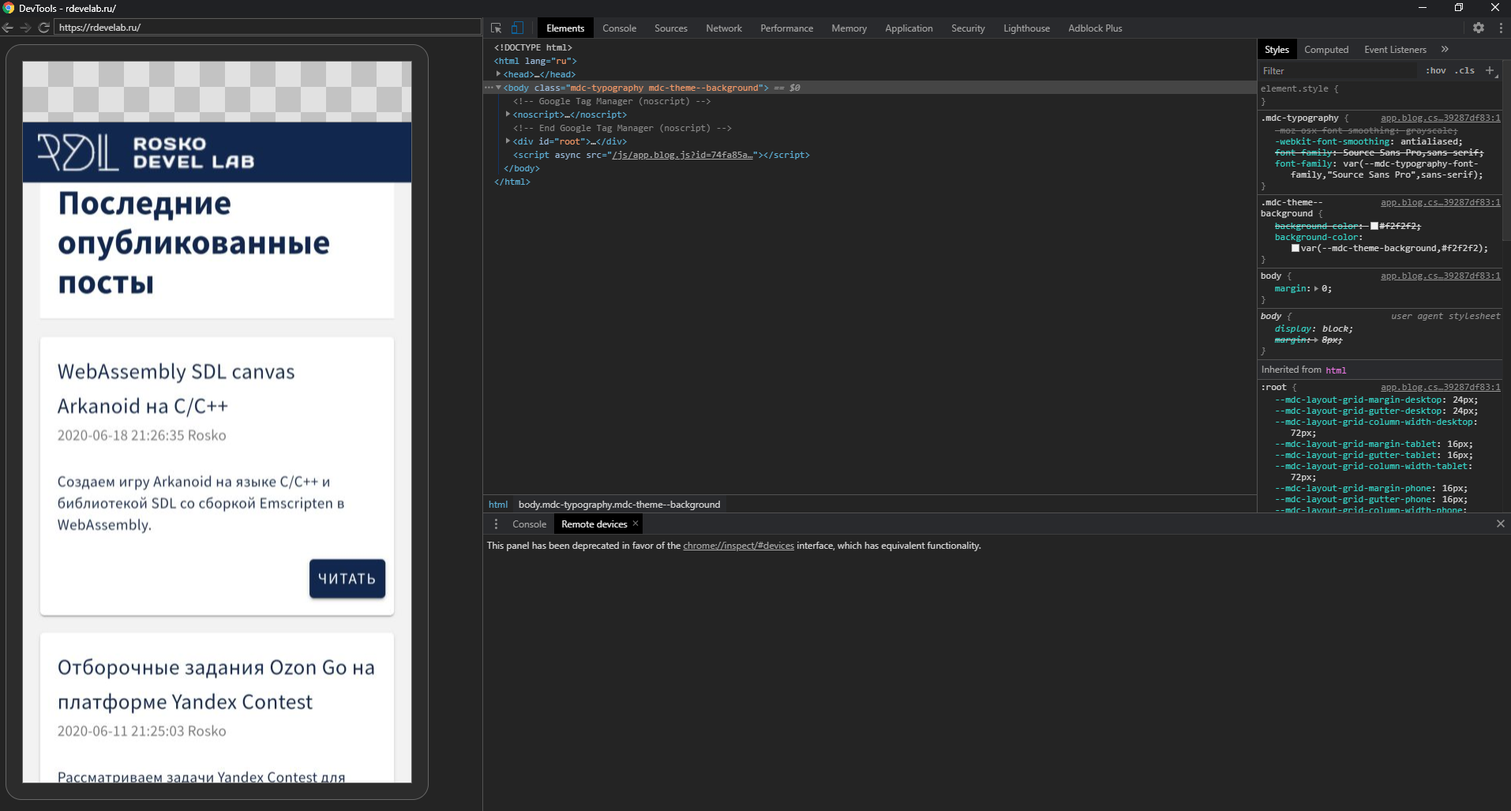The image size is (1511, 811).
Task: Click the inherited-from html link
Action: pyautogui.click(x=1336, y=370)
